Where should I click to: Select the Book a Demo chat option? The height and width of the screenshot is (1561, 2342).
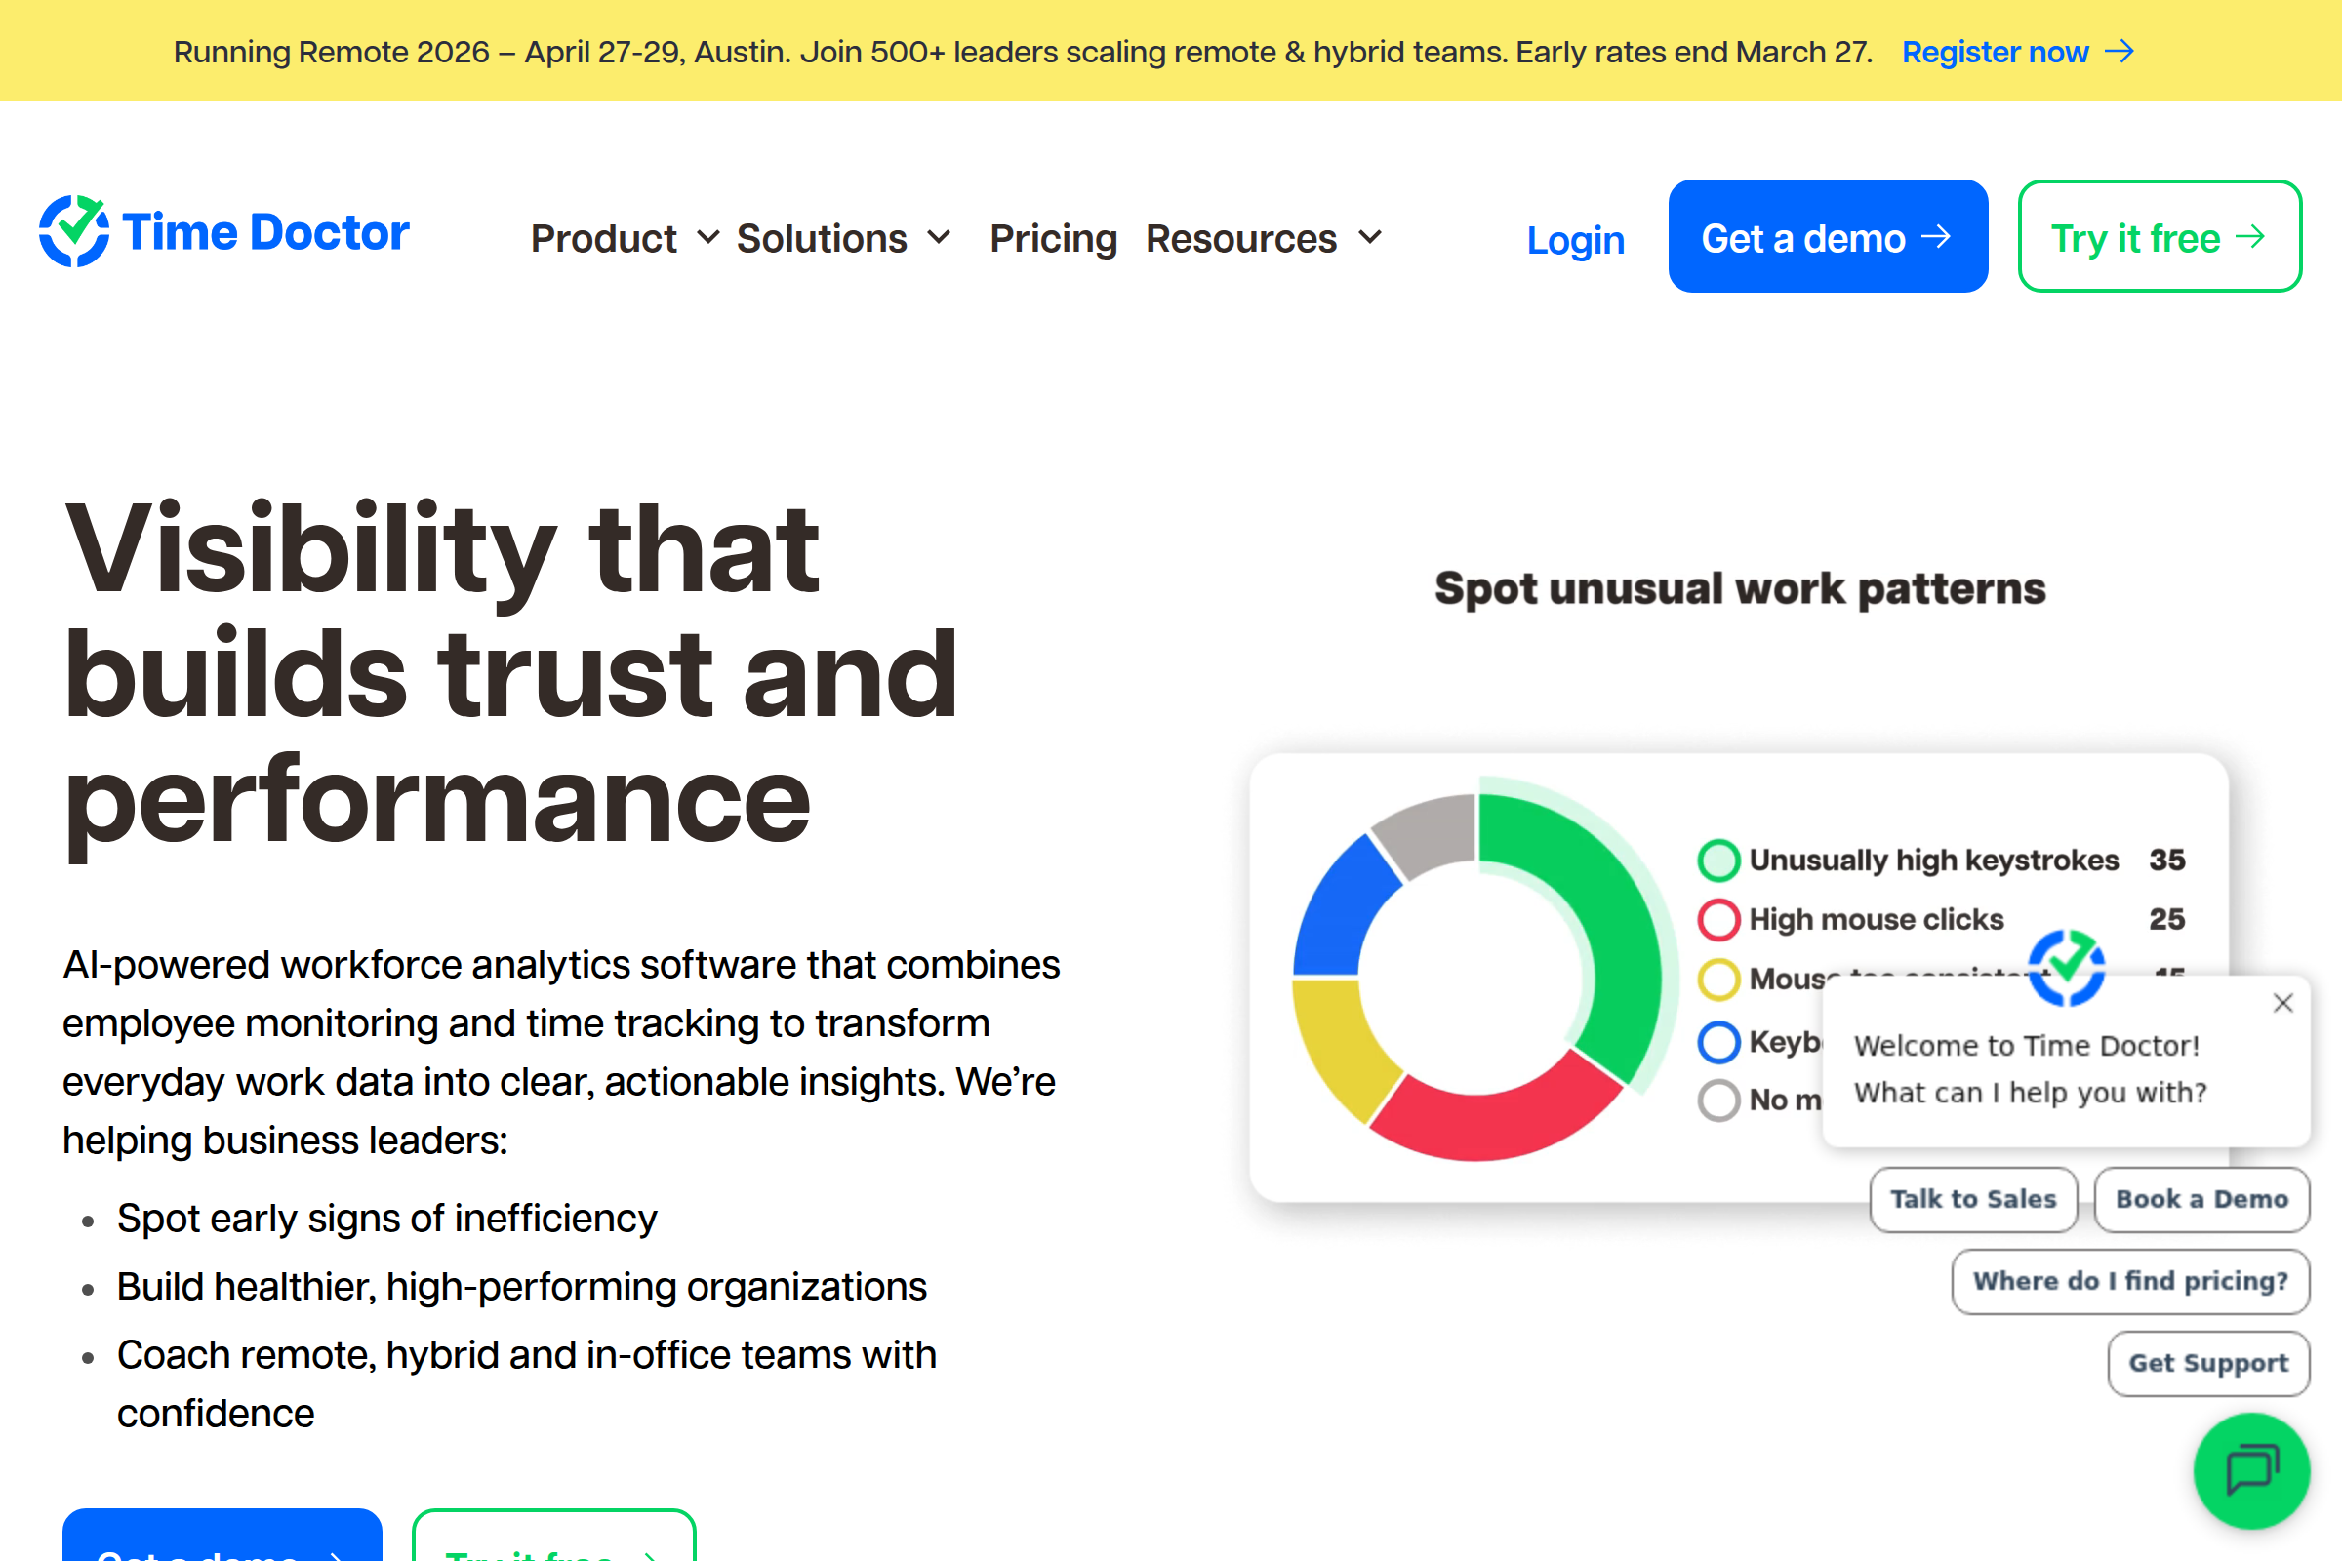2201,1199
